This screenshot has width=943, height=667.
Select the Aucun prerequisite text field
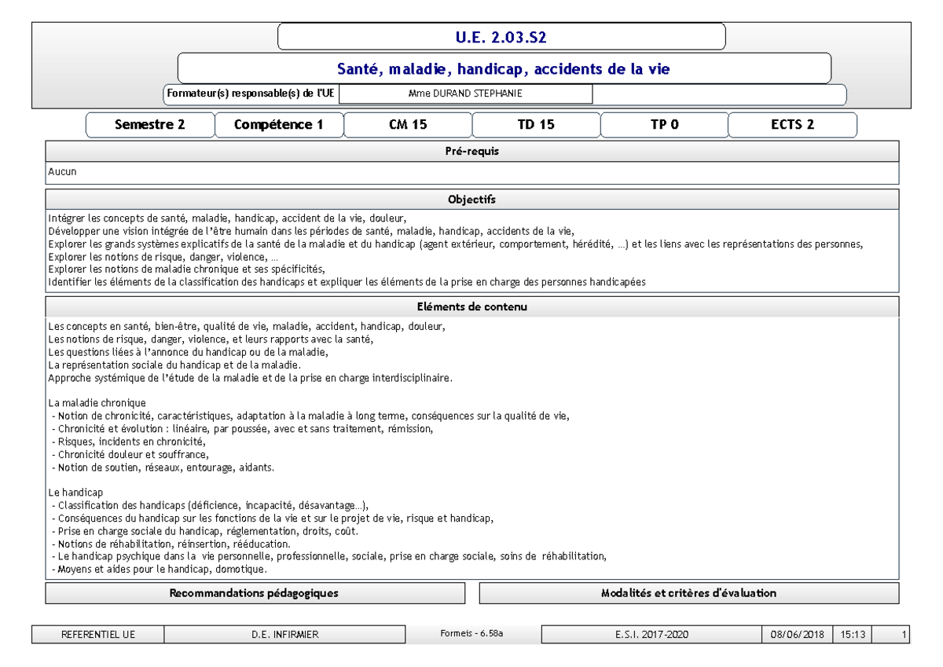pos(472,169)
